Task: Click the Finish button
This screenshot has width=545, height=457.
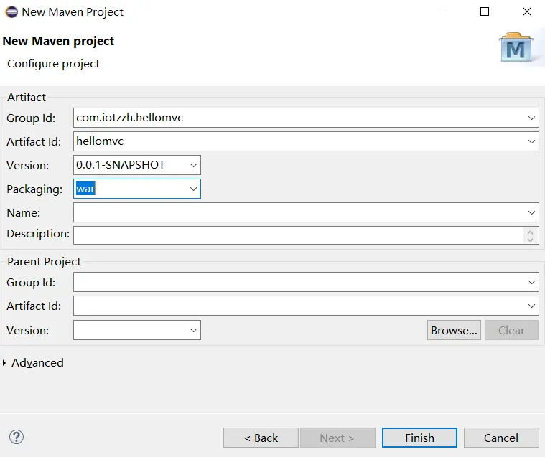Action: tap(419, 438)
